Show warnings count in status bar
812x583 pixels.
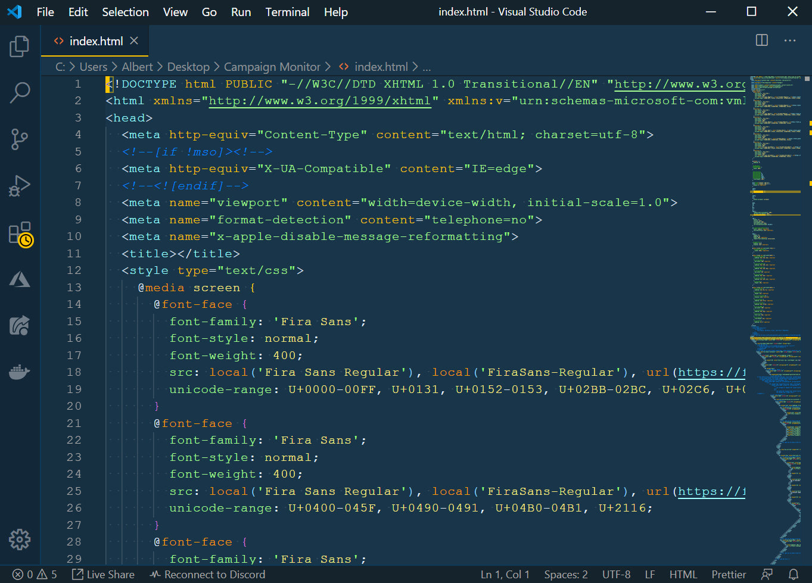(x=47, y=575)
